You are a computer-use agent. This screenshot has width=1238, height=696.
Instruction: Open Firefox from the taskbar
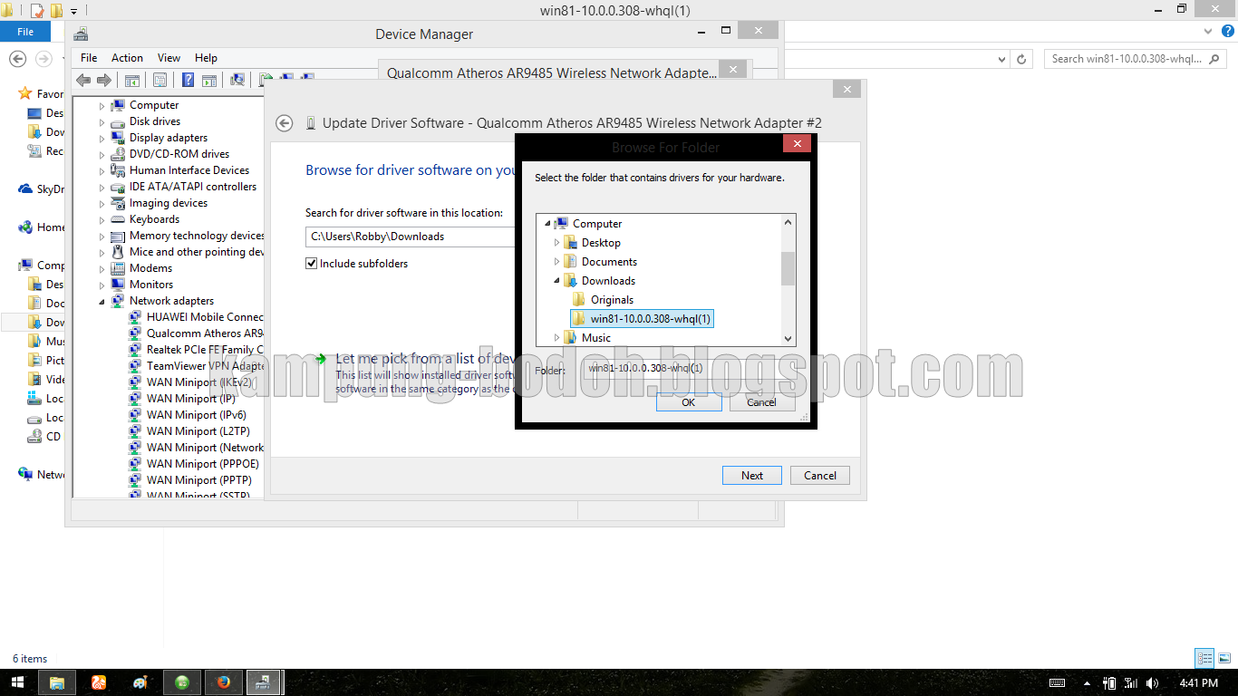223,682
